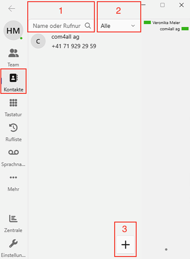
Task: Click the dropdown chevron next to Alle
Action: point(133,26)
